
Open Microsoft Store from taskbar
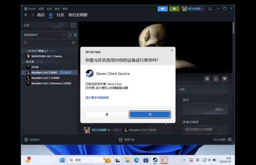[146, 160]
